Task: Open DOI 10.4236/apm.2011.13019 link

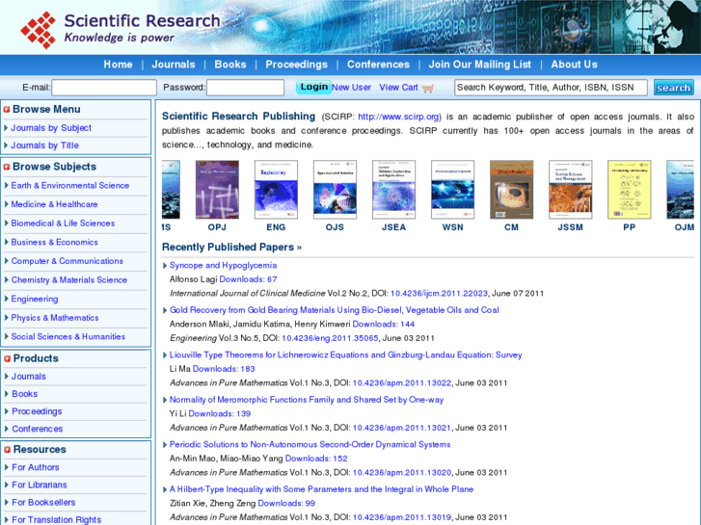Action: pos(401,517)
